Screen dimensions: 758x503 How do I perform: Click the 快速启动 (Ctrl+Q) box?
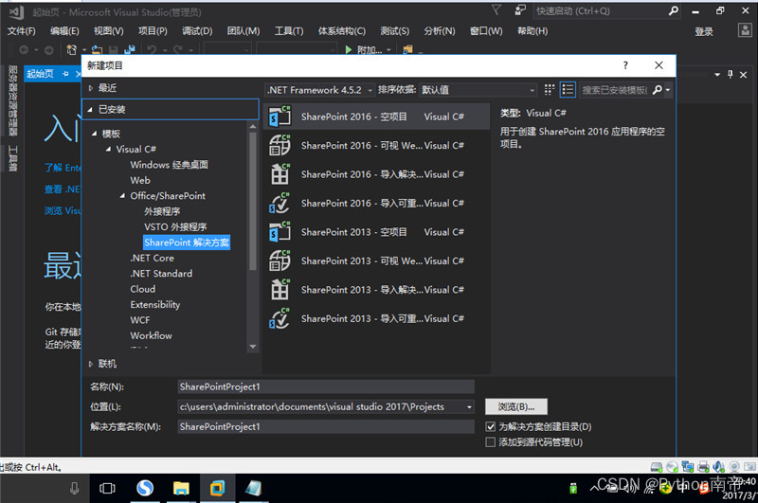[601, 10]
